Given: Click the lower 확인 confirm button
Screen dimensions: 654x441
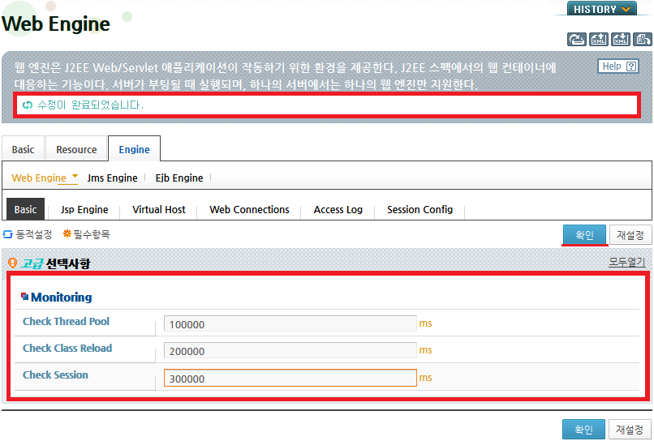Looking at the screenshot, I should coord(583,430).
